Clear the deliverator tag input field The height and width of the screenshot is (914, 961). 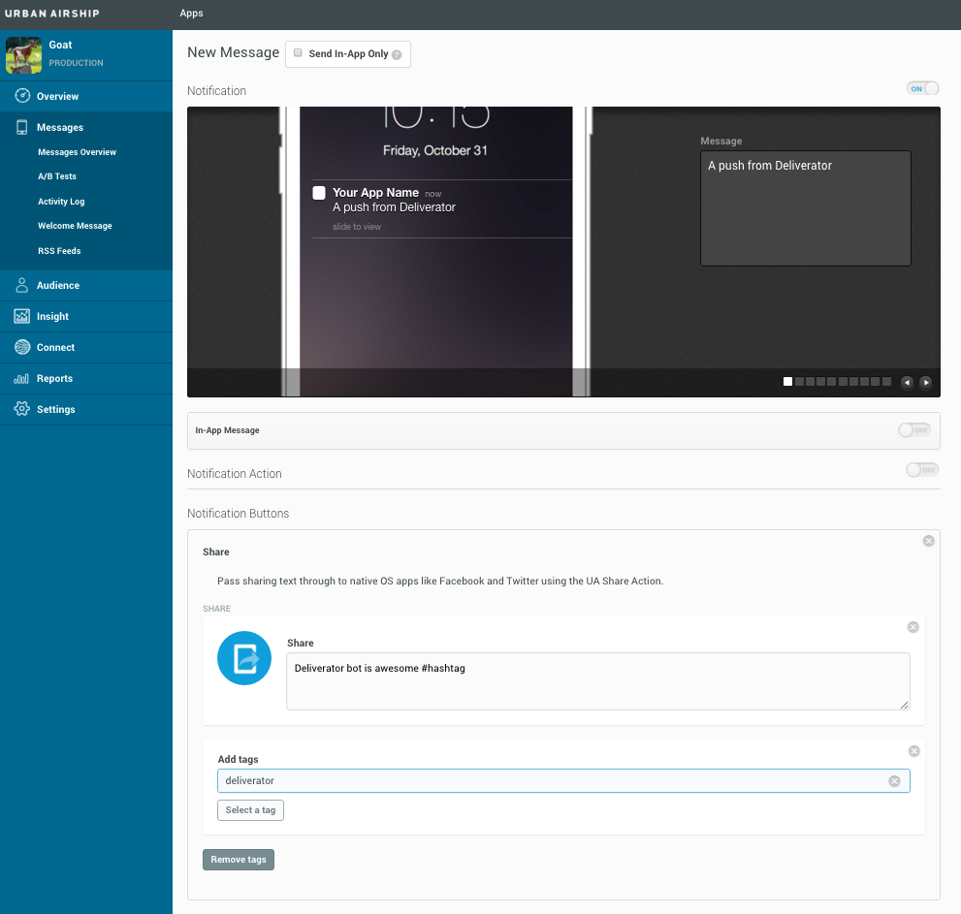click(x=894, y=781)
